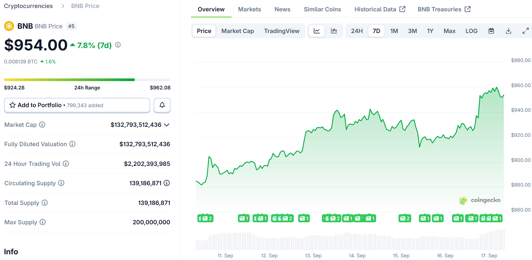Click the $954.00 price value
This screenshot has width=532, height=260.
point(36,45)
